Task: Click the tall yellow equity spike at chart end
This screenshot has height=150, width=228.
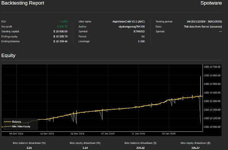Action: [x=200, y=86]
